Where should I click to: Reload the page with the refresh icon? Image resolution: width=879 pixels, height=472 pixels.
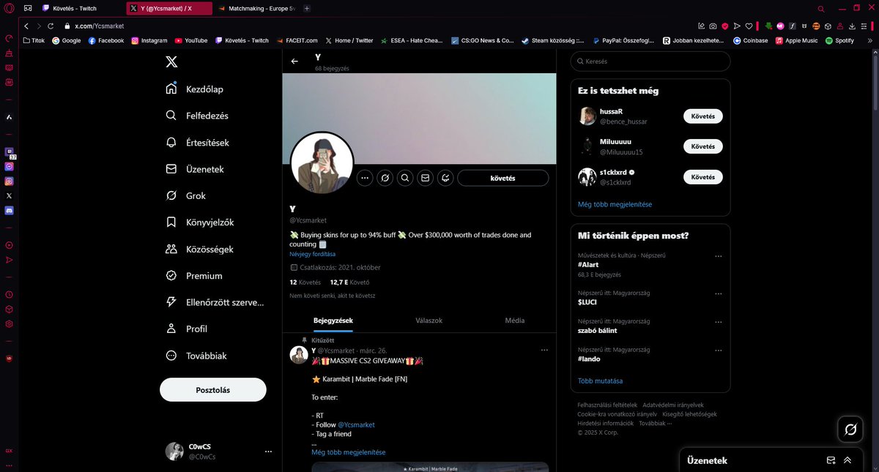51,26
